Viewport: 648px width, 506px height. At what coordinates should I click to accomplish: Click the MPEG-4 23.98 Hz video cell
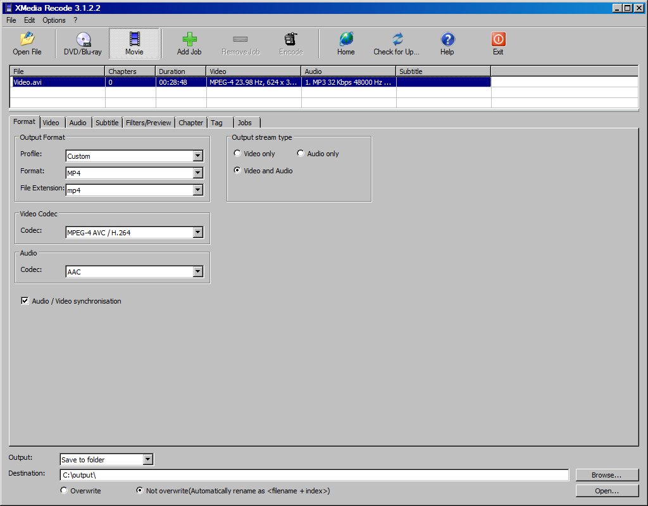point(254,82)
